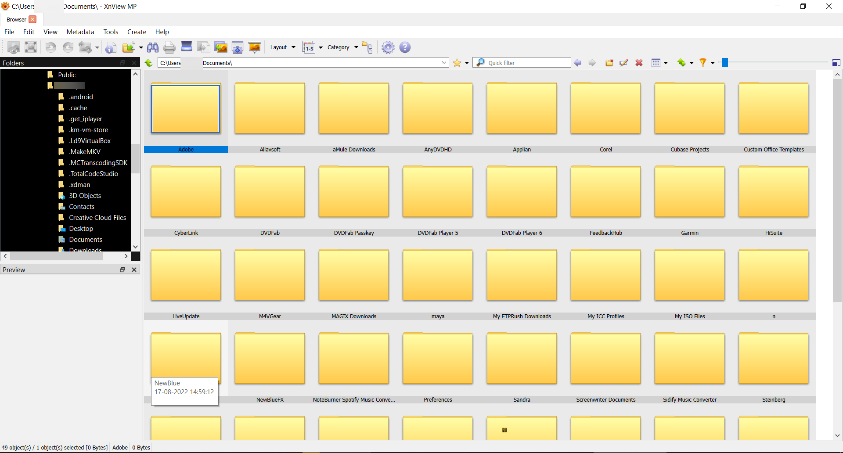Navigate forward with the right arrow
Screen dimensions: 843x453
592,63
